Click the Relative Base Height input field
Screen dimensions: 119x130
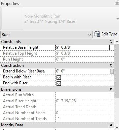[83, 47]
